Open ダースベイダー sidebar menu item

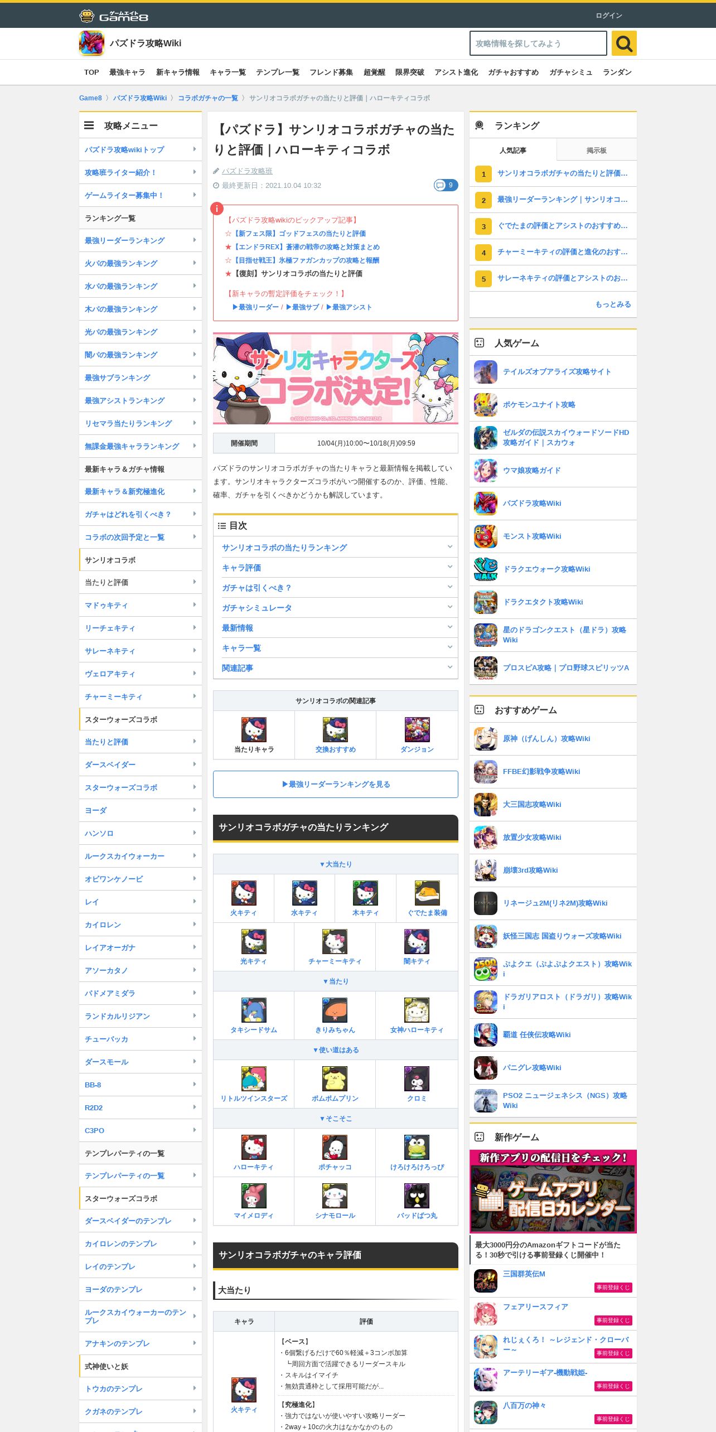click(141, 765)
